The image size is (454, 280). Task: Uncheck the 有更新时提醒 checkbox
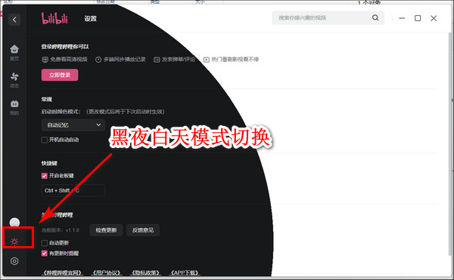click(45, 254)
